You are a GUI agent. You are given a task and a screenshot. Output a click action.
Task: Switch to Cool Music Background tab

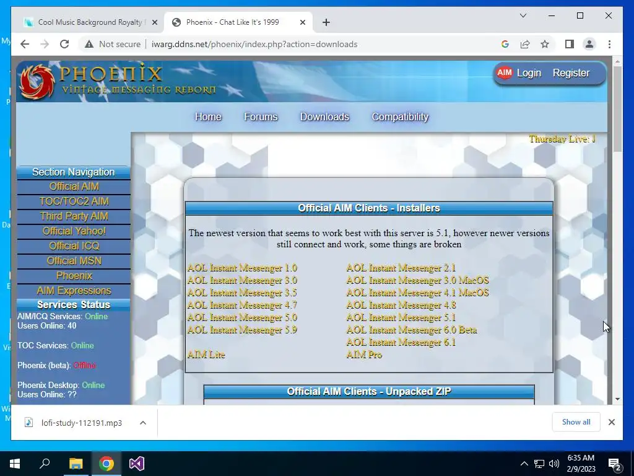click(x=90, y=22)
